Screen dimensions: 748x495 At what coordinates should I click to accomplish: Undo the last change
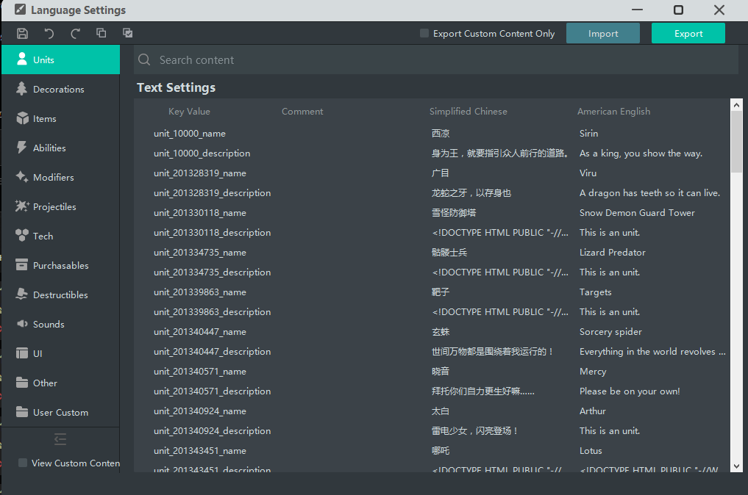tap(49, 33)
